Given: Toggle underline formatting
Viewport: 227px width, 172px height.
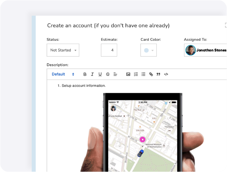Looking at the screenshot, I should click(x=100, y=74).
